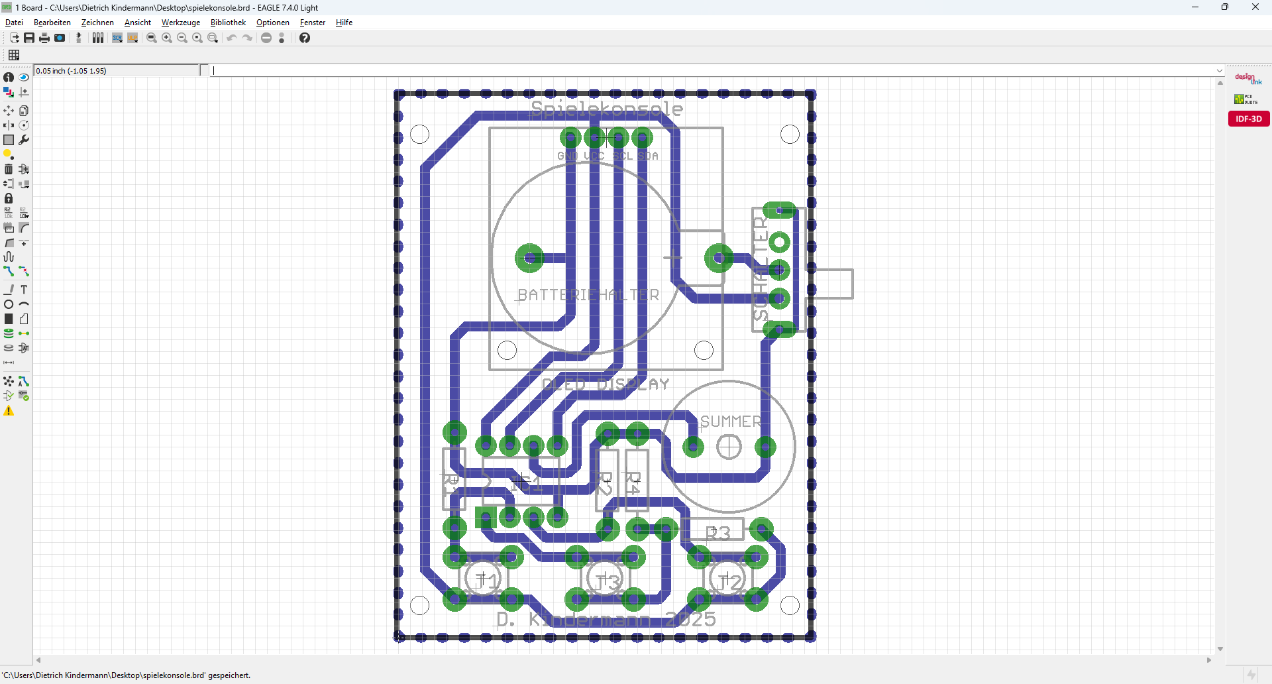This screenshot has height=684, width=1272.
Task: Open the Zoom select dropdown icon
Action: (213, 38)
